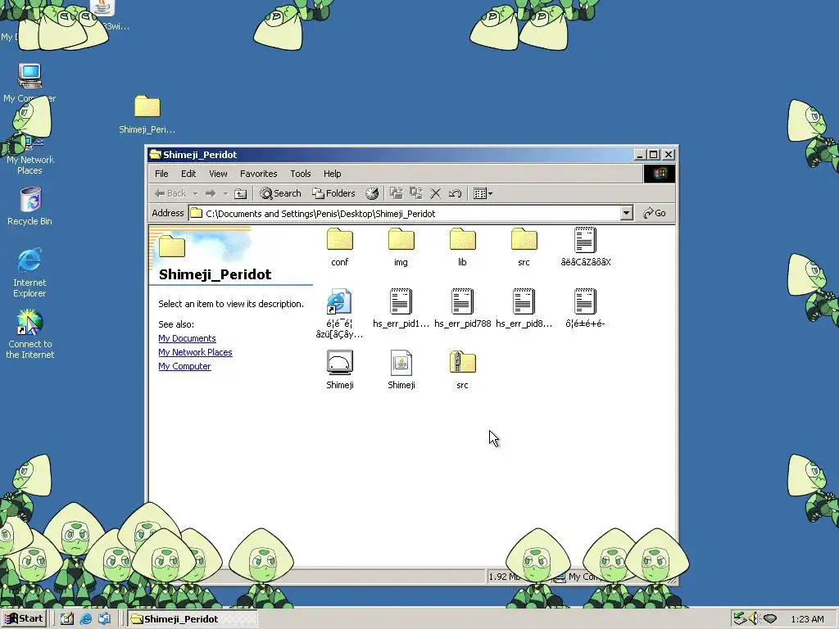Open the Back history dropdown arrow

(195, 193)
